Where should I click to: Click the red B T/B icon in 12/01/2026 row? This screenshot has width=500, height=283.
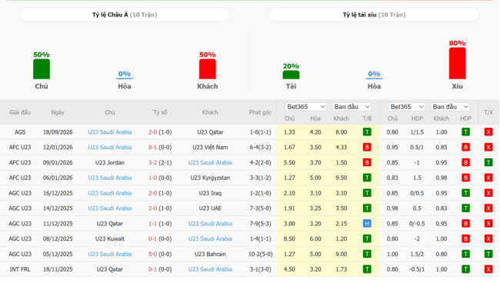[367, 147]
